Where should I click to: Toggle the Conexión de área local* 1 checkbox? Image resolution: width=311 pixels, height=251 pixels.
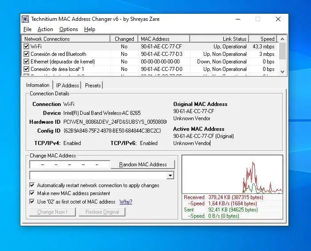coord(26,69)
